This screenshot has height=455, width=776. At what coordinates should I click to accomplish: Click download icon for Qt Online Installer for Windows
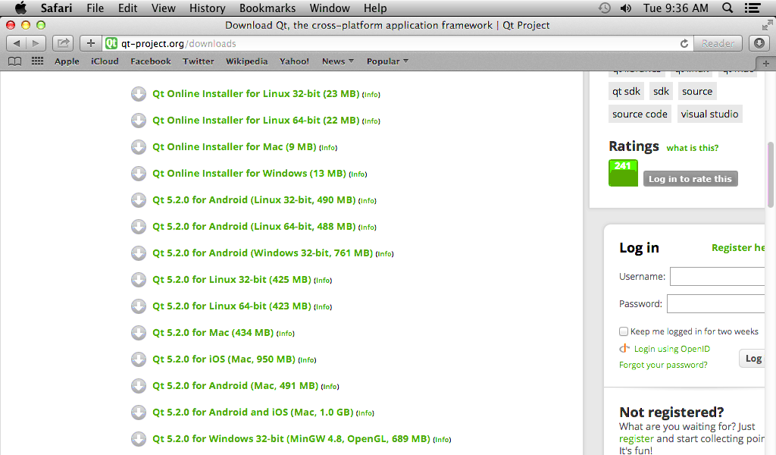(x=139, y=174)
